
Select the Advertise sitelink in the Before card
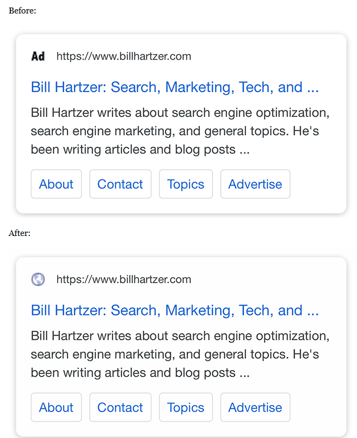(x=255, y=184)
